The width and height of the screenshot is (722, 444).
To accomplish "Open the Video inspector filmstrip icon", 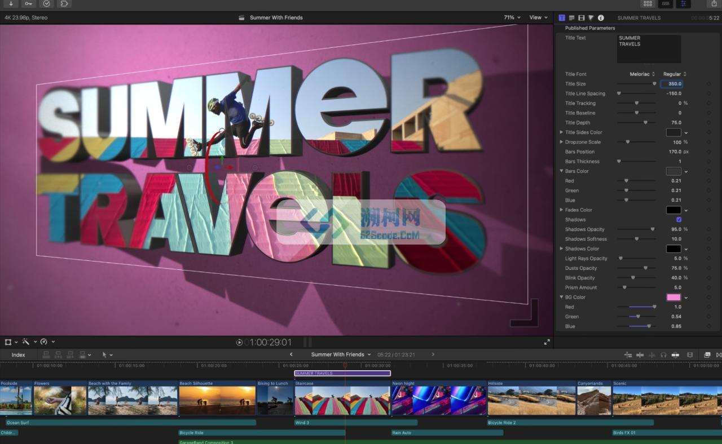I will tap(581, 18).
